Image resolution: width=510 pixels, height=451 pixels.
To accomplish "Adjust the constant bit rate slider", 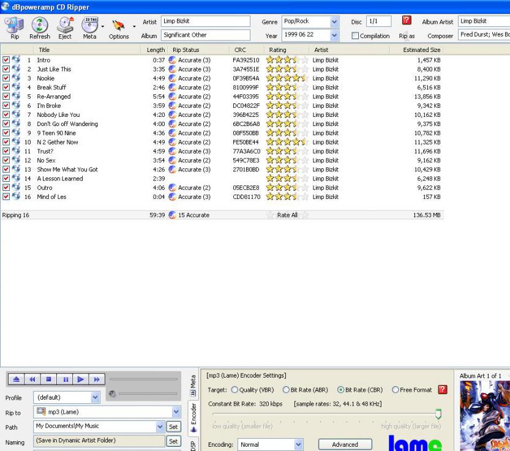I will (438, 415).
